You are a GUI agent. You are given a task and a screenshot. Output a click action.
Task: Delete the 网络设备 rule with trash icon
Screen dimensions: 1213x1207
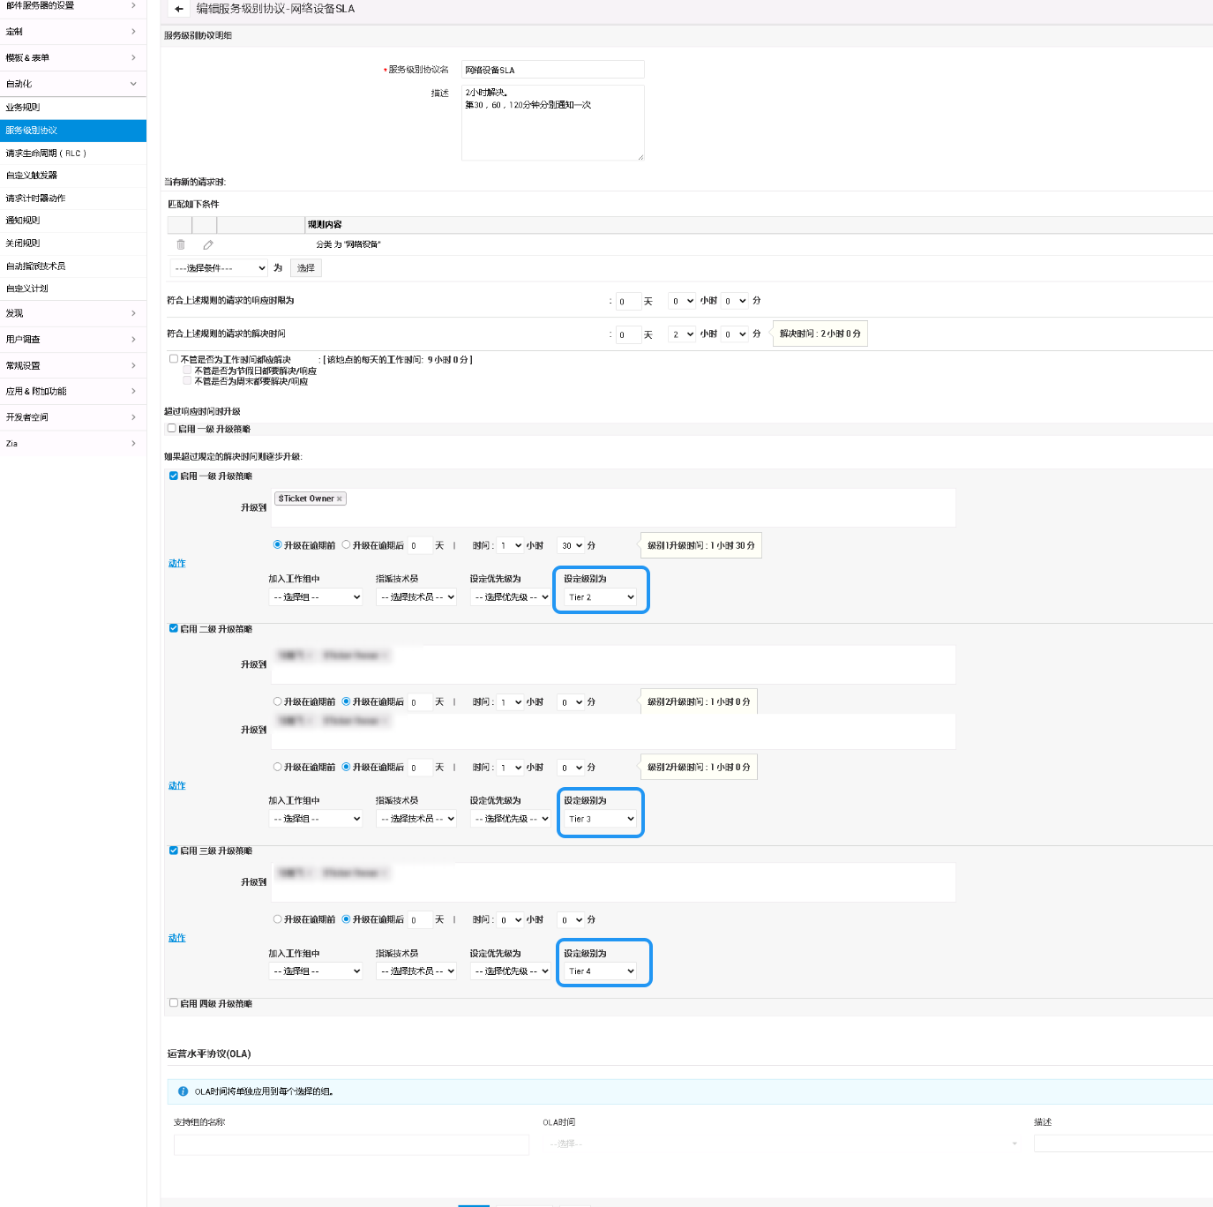point(181,244)
